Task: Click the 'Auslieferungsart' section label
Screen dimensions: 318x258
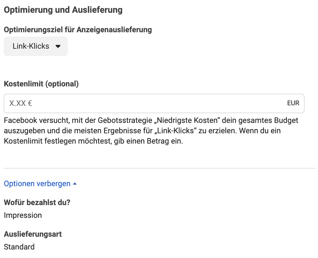Action: coord(33,234)
